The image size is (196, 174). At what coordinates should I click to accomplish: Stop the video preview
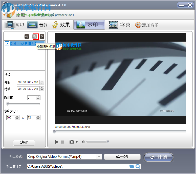tap(63, 142)
